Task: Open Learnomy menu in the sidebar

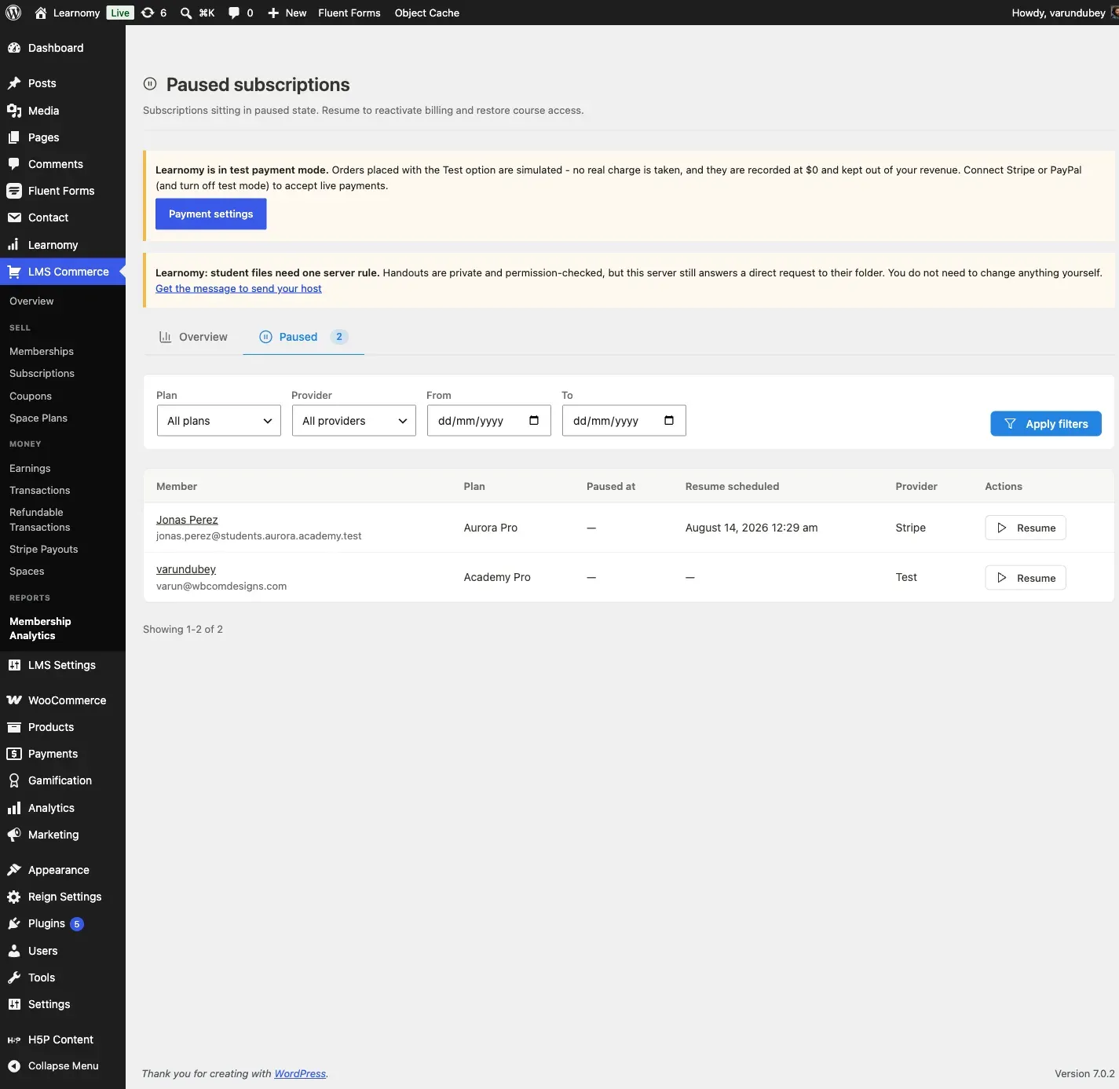Action: 63,245
